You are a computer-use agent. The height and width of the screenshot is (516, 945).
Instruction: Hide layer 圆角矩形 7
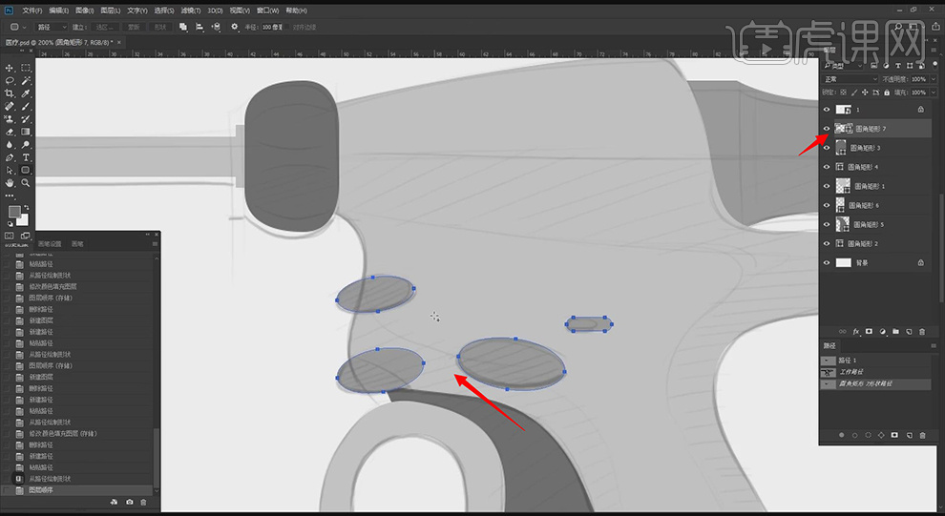(x=827, y=129)
